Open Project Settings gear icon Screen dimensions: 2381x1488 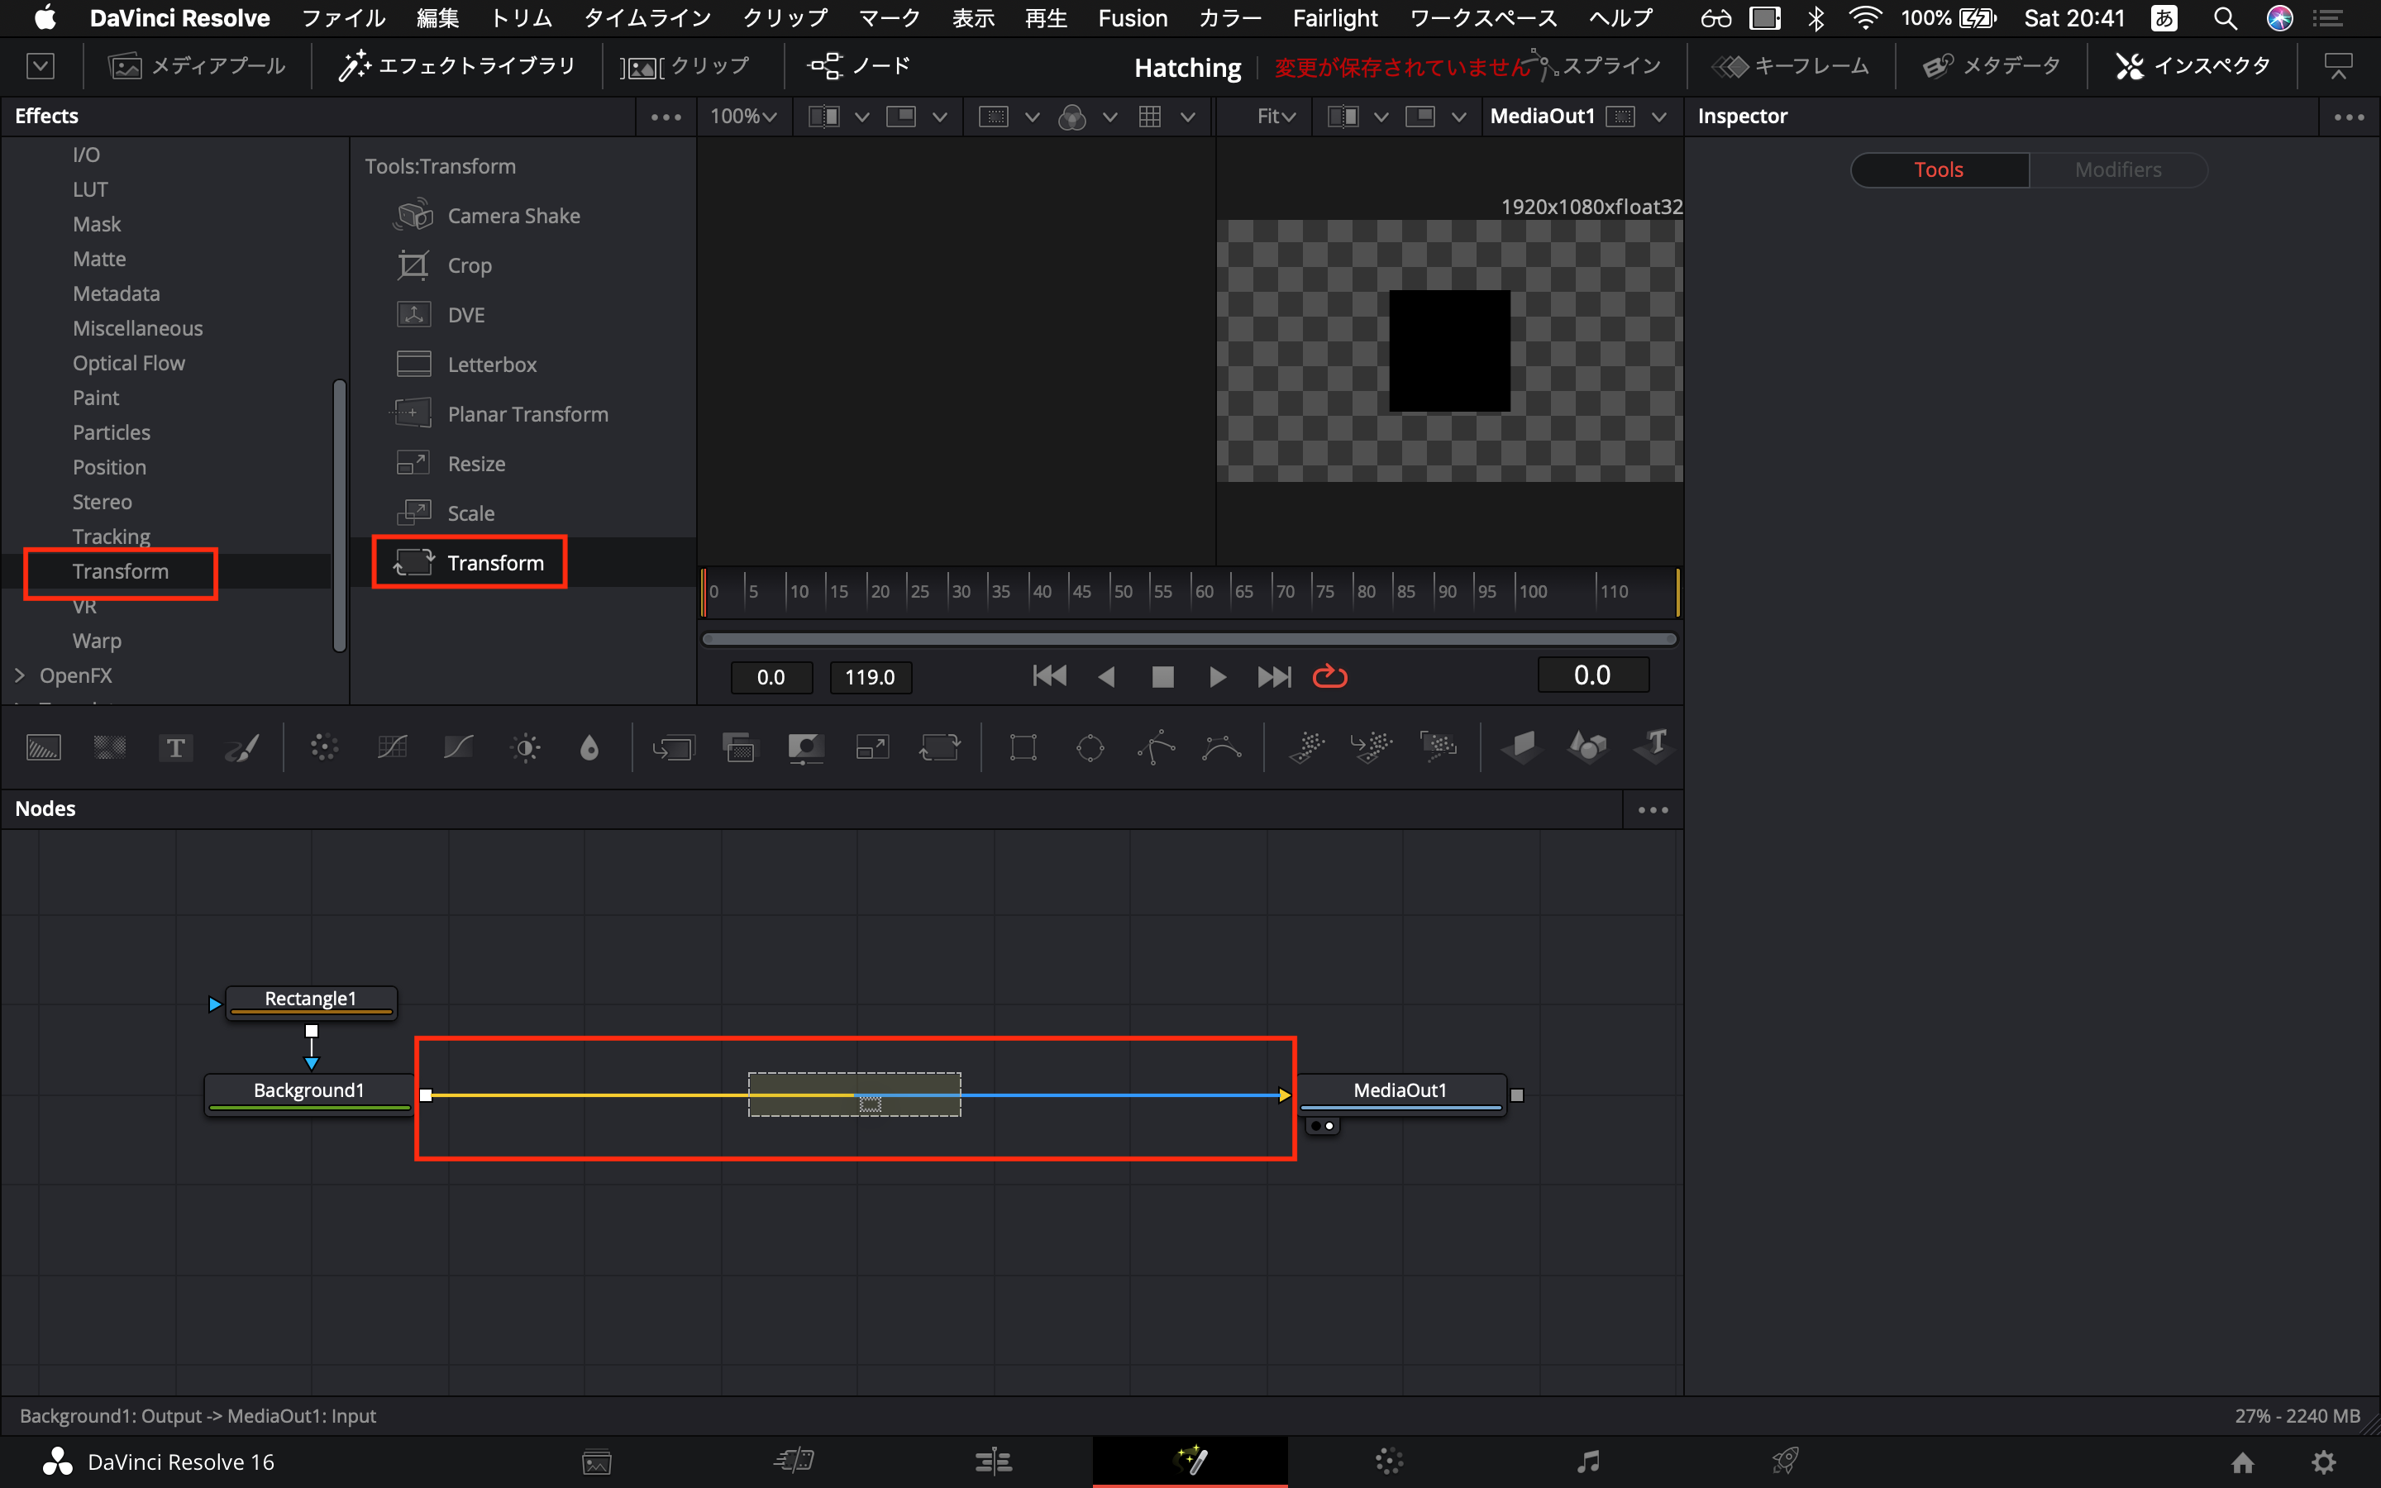click(2324, 1462)
